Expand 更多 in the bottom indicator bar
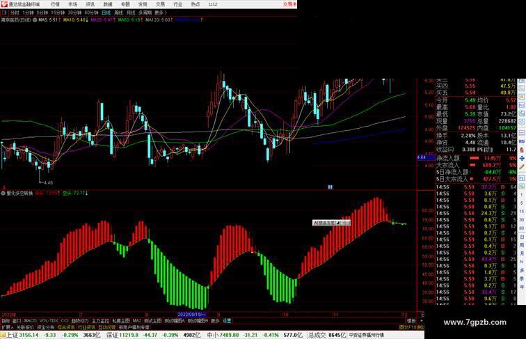Image resolution: width=526 pixels, height=339 pixels. 215,321
